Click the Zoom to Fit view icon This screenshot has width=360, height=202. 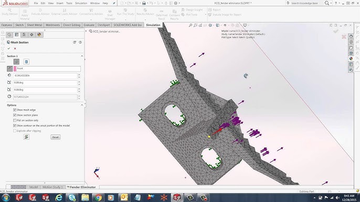pos(190,25)
